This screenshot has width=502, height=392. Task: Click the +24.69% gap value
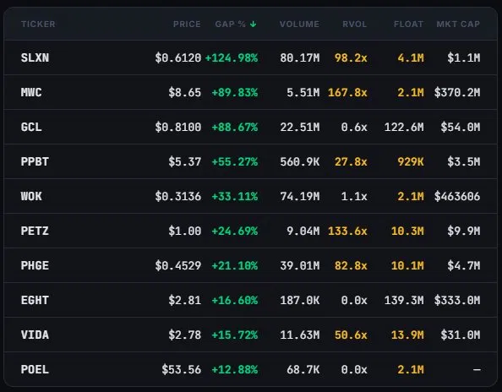[x=235, y=231]
